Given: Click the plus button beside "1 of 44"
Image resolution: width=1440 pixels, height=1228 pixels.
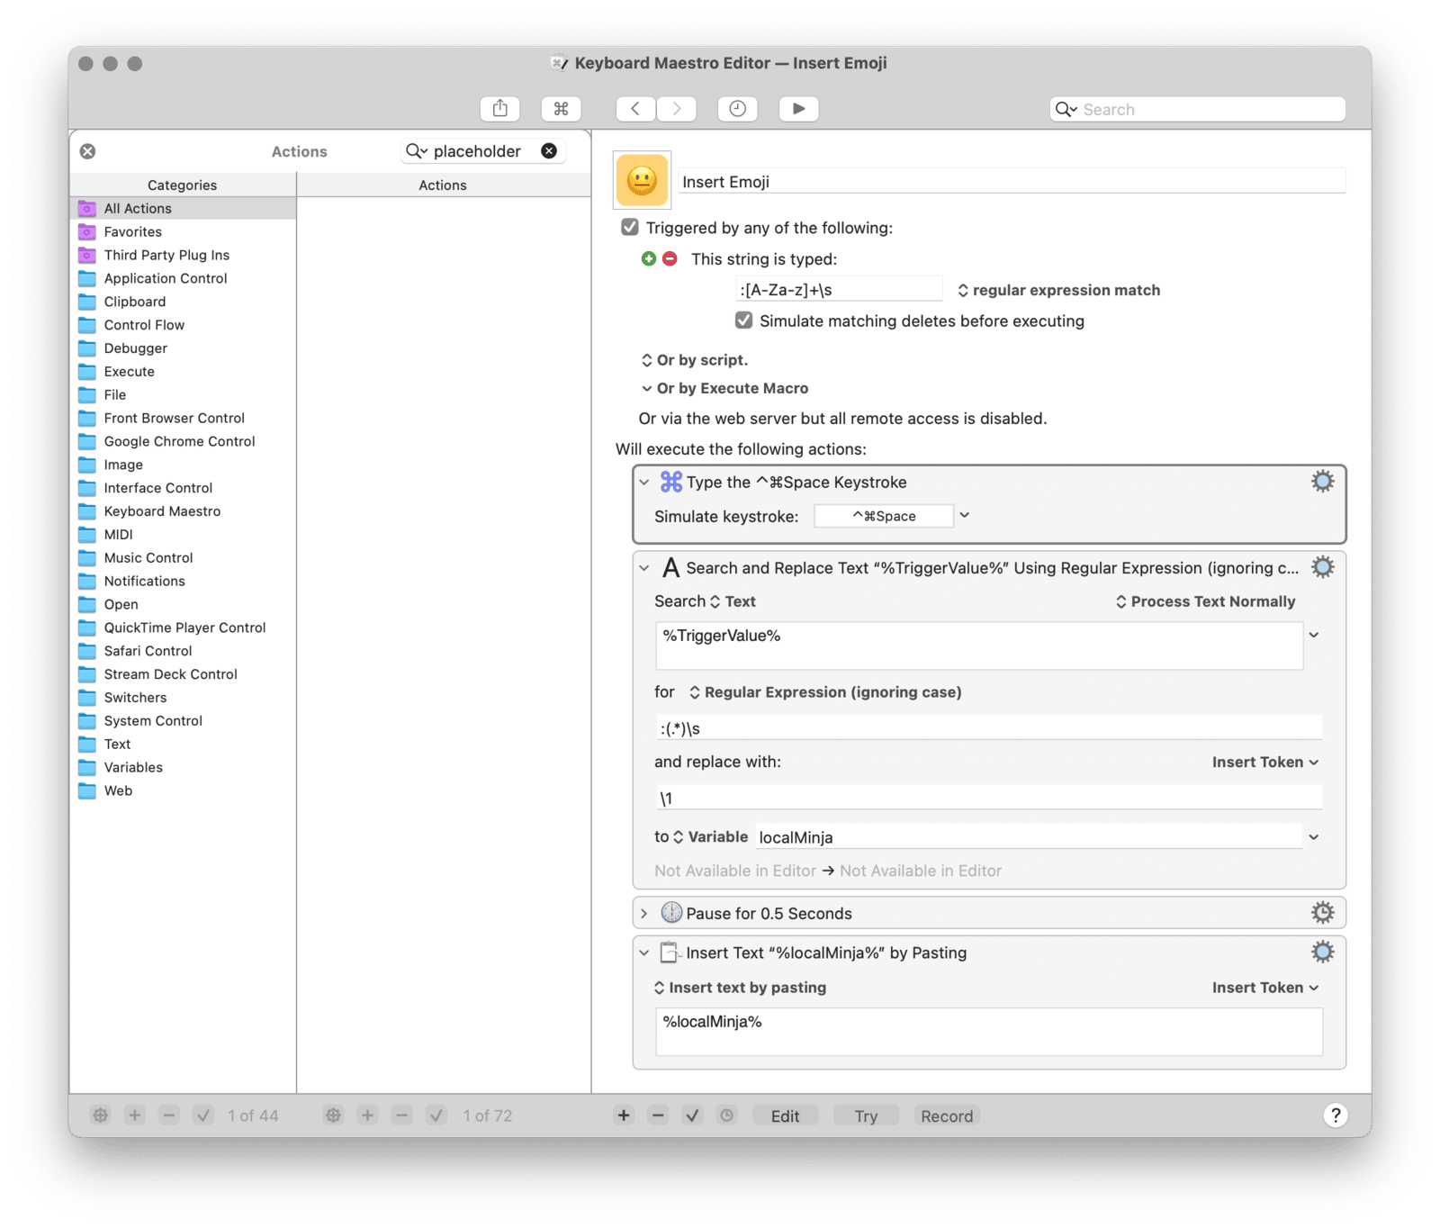Looking at the screenshot, I should (134, 1115).
